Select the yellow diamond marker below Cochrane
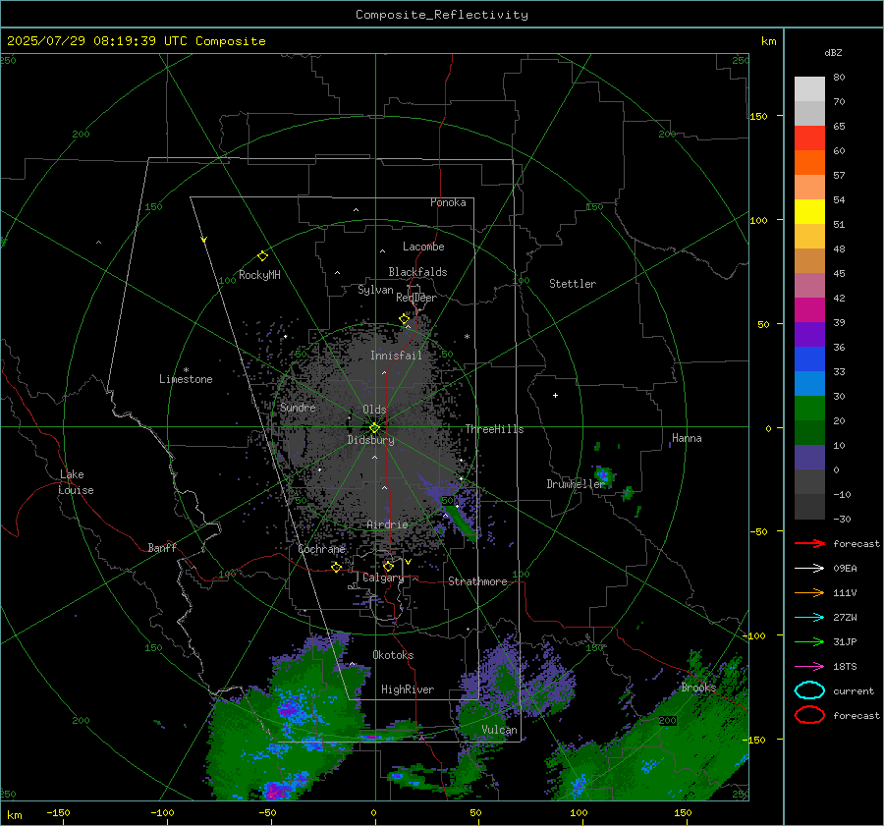 click(336, 568)
